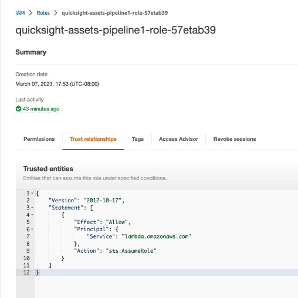
Task: Open the Tags tab
Action: (138, 139)
